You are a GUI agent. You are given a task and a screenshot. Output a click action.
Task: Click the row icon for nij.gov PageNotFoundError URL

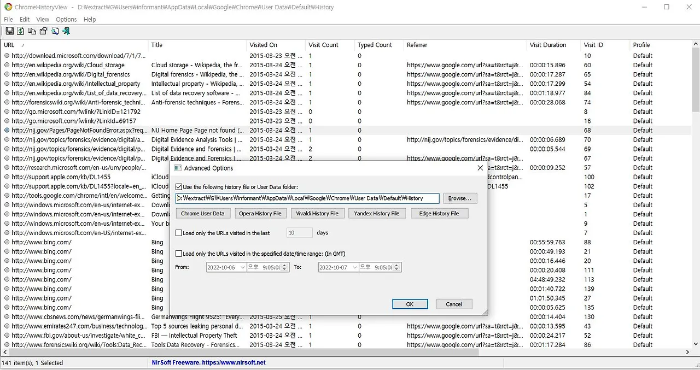[7, 131]
